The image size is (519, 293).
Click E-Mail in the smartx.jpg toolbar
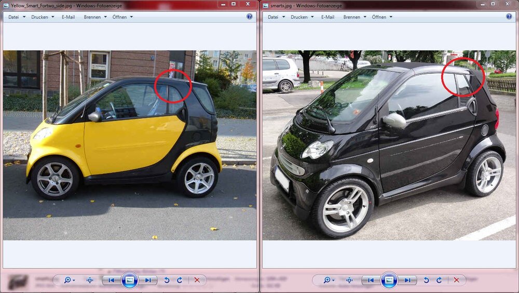pos(327,17)
